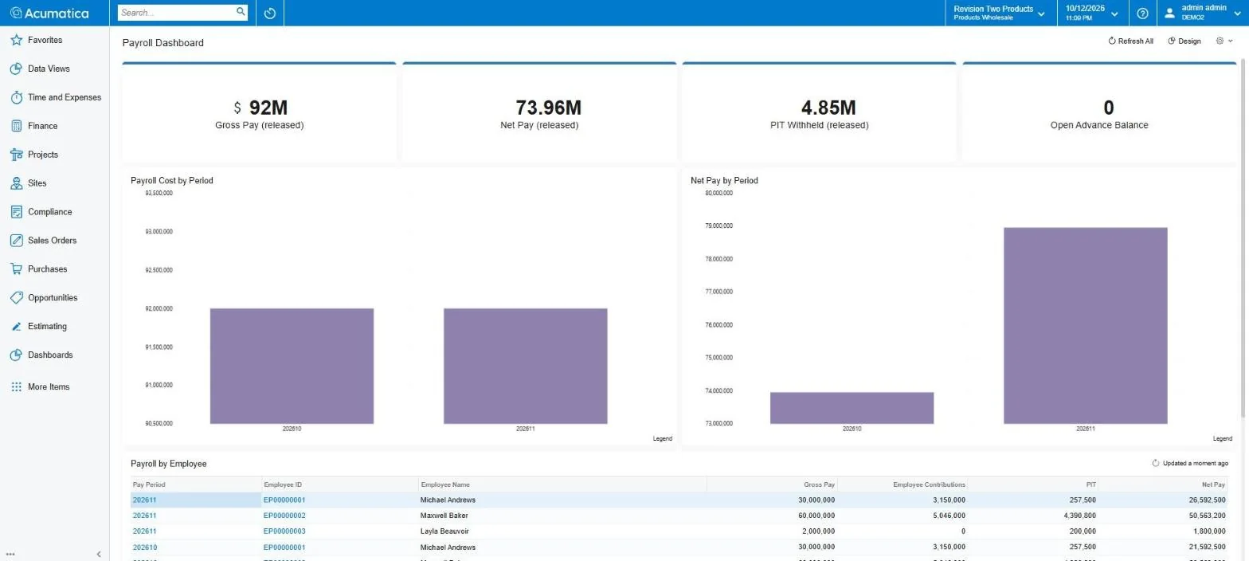1249x561 pixels.
Task: Click the Payroll by Employee refresh icon
Action: tap(1156, 463)
